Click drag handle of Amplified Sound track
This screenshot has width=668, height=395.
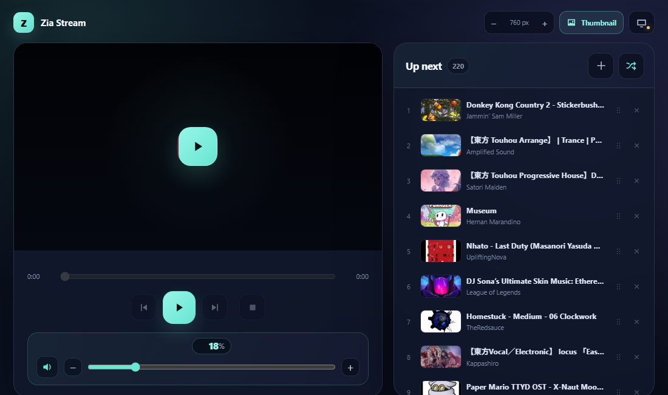pyautogui.click(x=618, y=146)
